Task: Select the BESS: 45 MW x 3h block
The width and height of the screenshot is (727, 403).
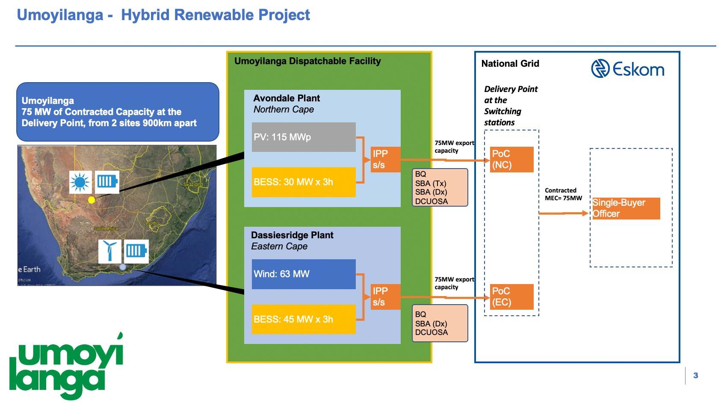Action: point(304,319)
